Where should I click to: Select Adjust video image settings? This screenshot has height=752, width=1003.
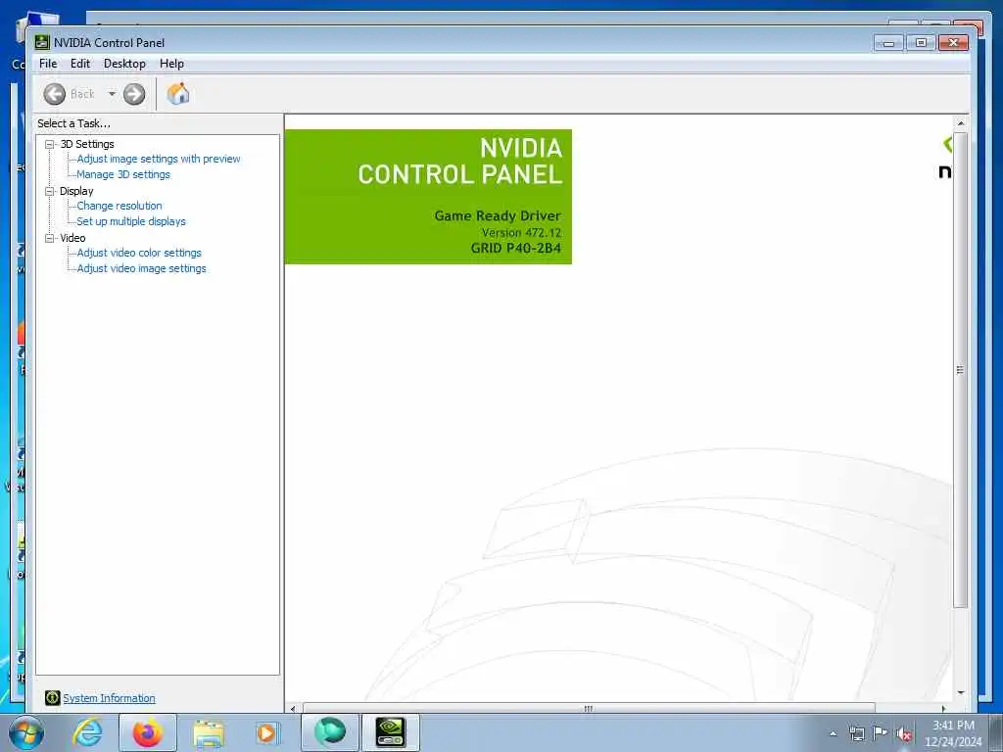(x=141, y=268)
